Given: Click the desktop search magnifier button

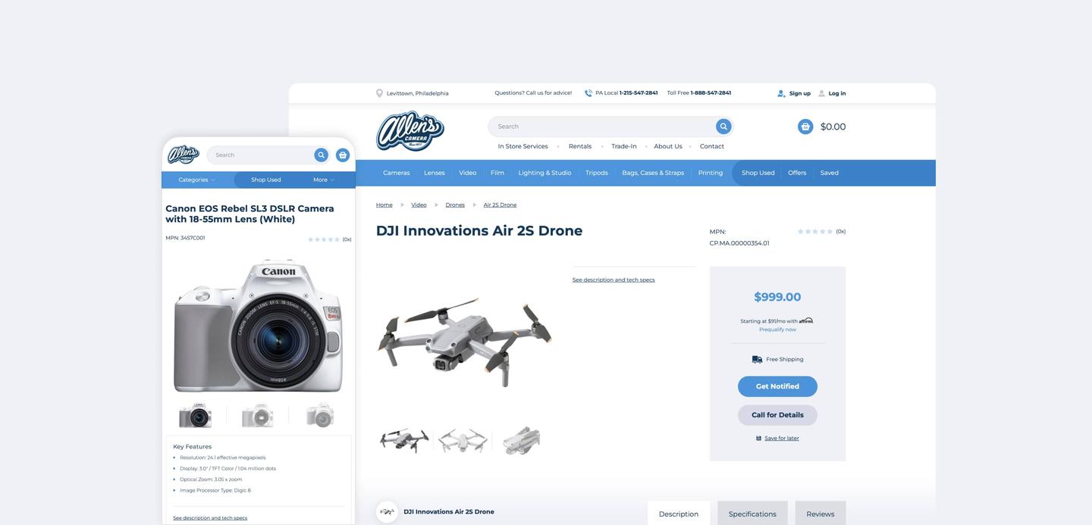Looking at the screenshot, I should pyautogui.click(x=723, y=127).
